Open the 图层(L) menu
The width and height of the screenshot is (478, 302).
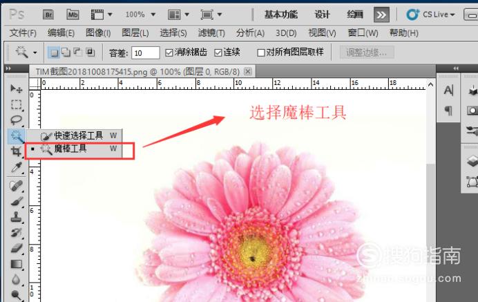point(135,32)
